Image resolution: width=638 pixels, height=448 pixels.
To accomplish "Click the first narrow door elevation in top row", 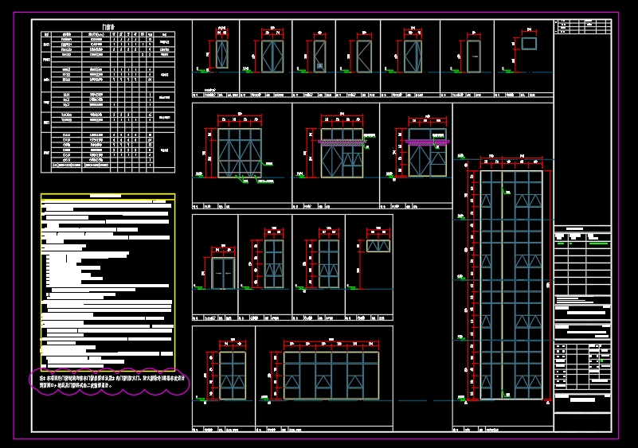I will click(221, 54).
